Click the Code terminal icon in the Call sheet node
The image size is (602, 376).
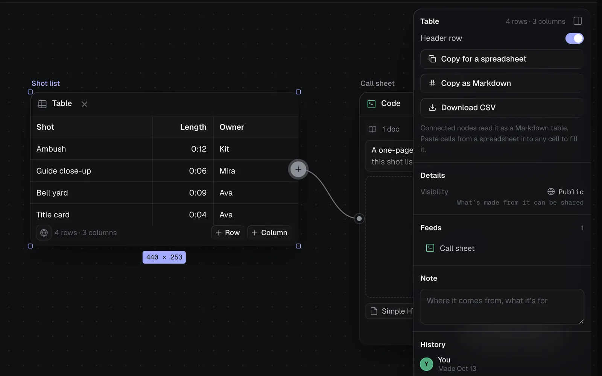click(371, 104)
